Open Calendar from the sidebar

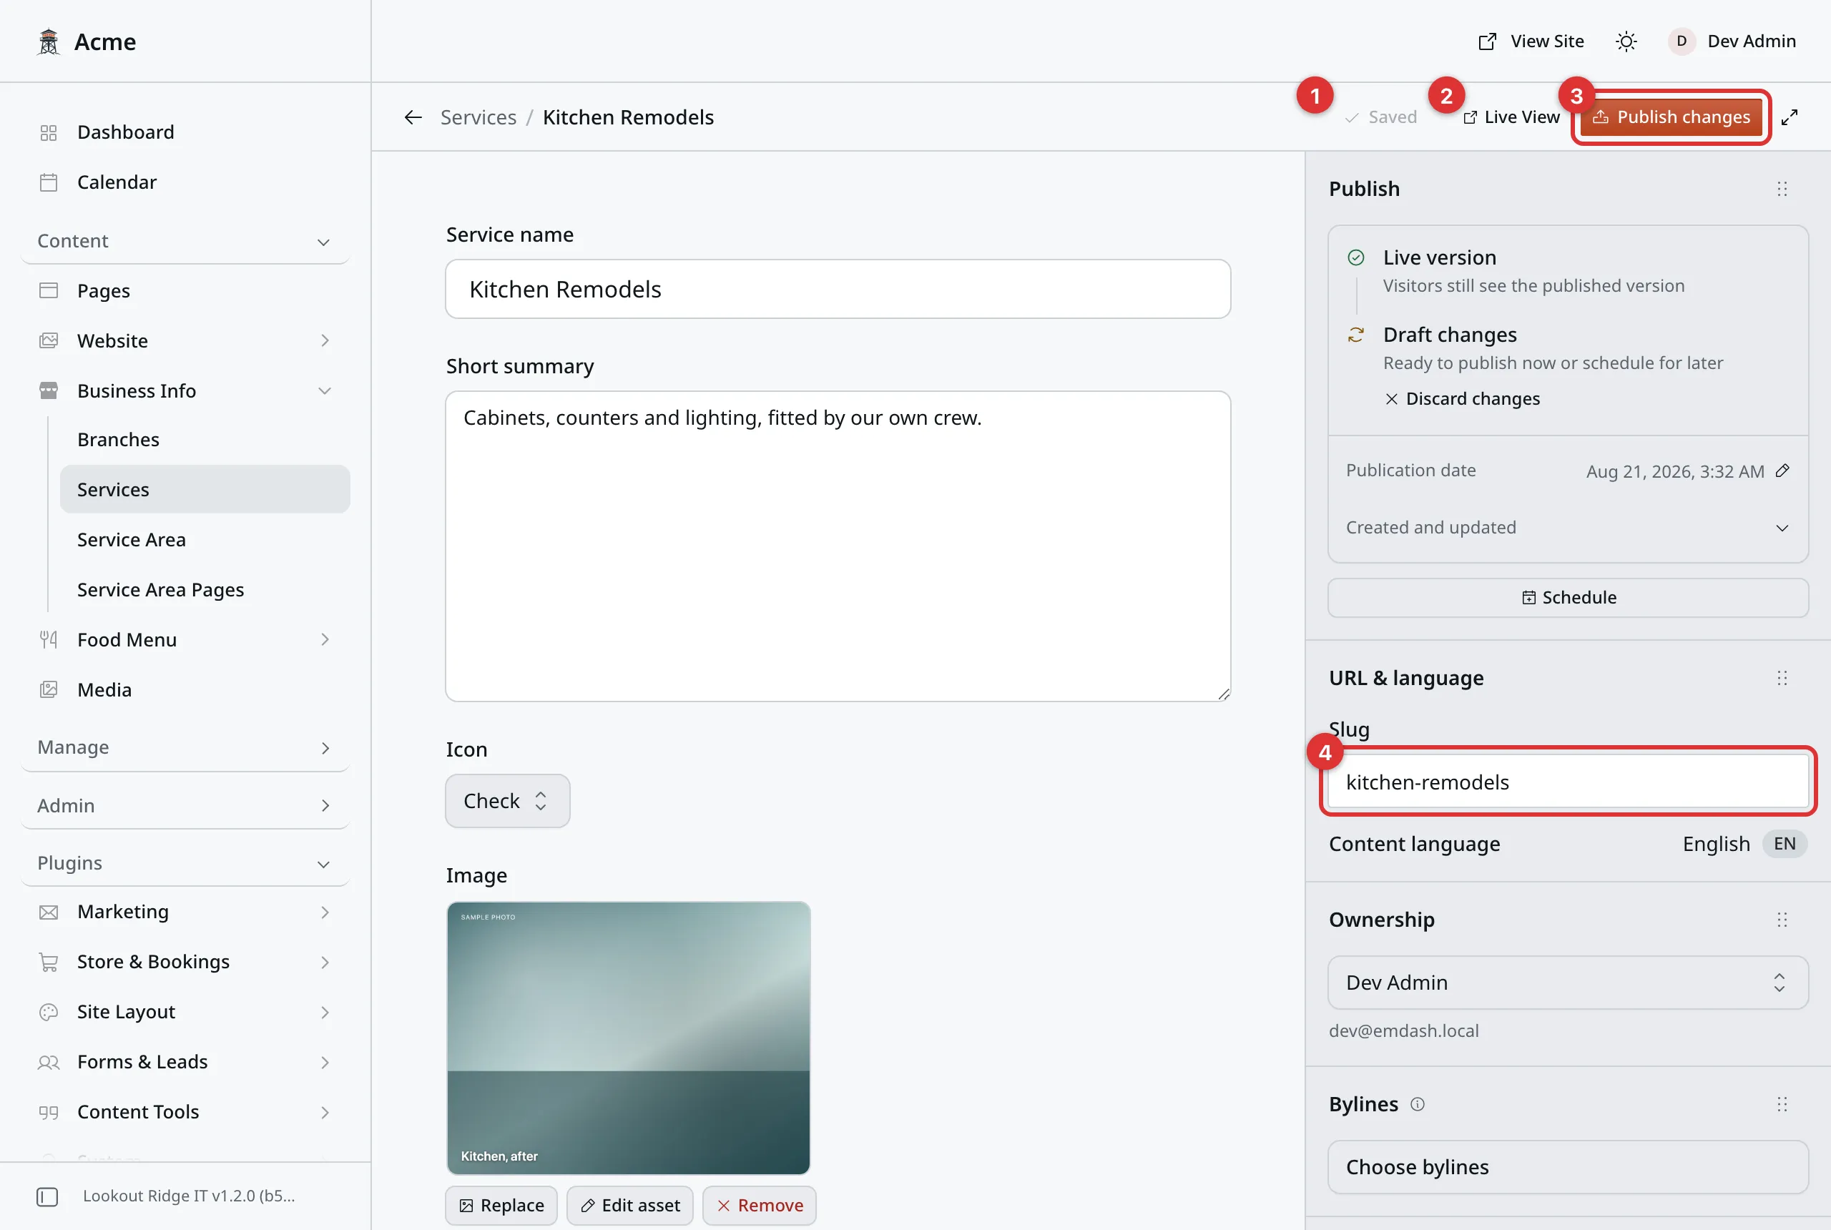click(x=185, y=183)
